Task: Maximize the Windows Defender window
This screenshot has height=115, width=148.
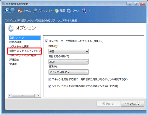Action: (136, 4)
